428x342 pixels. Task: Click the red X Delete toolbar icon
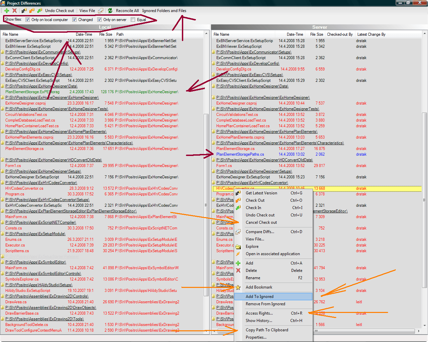[x=14, y=11]
